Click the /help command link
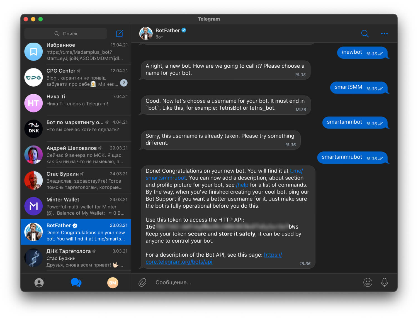Viewport: 418px width, 319px height. click(x=242, y=185)
